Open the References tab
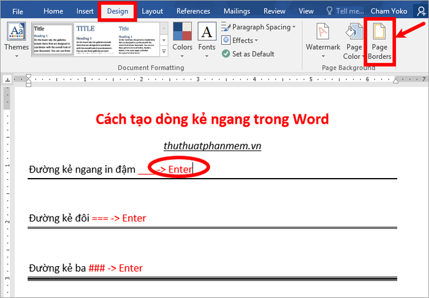The width and height of the screenshot is (429, 298). coord(193,11)
